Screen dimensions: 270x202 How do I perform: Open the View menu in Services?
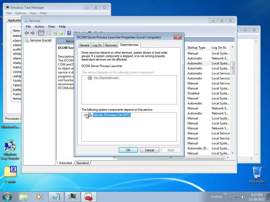[51, 27]
